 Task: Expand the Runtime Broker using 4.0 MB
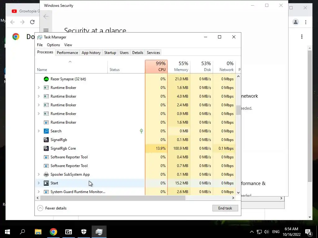(39, 96)
